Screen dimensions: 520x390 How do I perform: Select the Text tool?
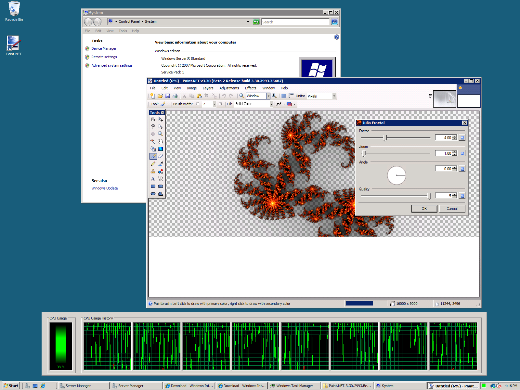[153, 179]
